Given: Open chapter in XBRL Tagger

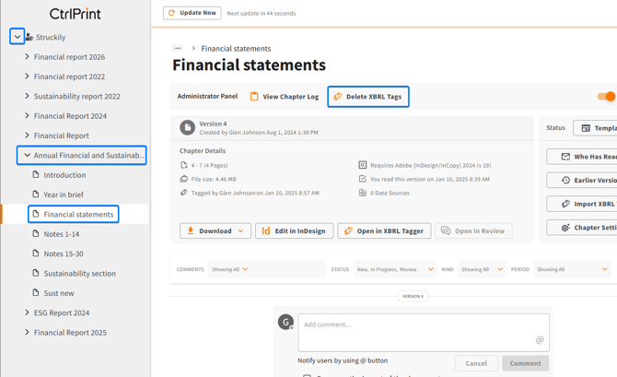Looking at the screenshot, I should point(384,231).
